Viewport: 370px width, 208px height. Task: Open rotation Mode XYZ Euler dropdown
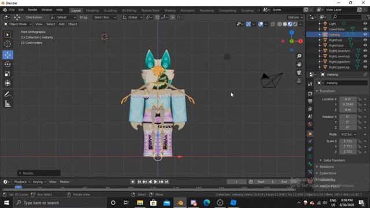(x=348, y=134)
